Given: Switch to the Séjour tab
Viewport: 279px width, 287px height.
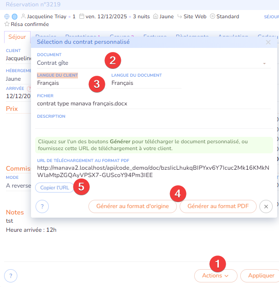Looking at the screenshot, I should coord(17,37).
